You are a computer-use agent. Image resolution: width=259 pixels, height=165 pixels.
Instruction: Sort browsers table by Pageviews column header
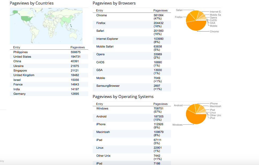click(x=160, y=10)
